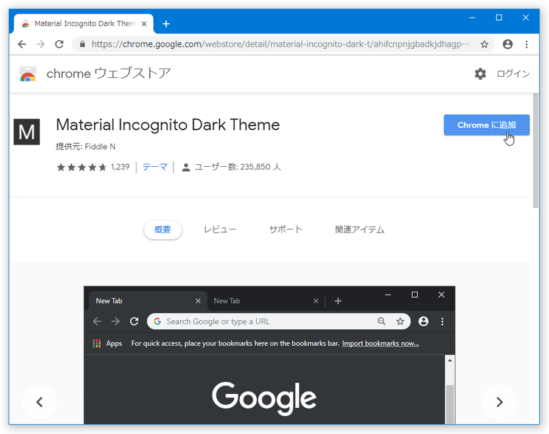The width and height of the screenshot is (549, 434).
Task: Show previous screenshot with left chevron
Action: coord(40,402)
